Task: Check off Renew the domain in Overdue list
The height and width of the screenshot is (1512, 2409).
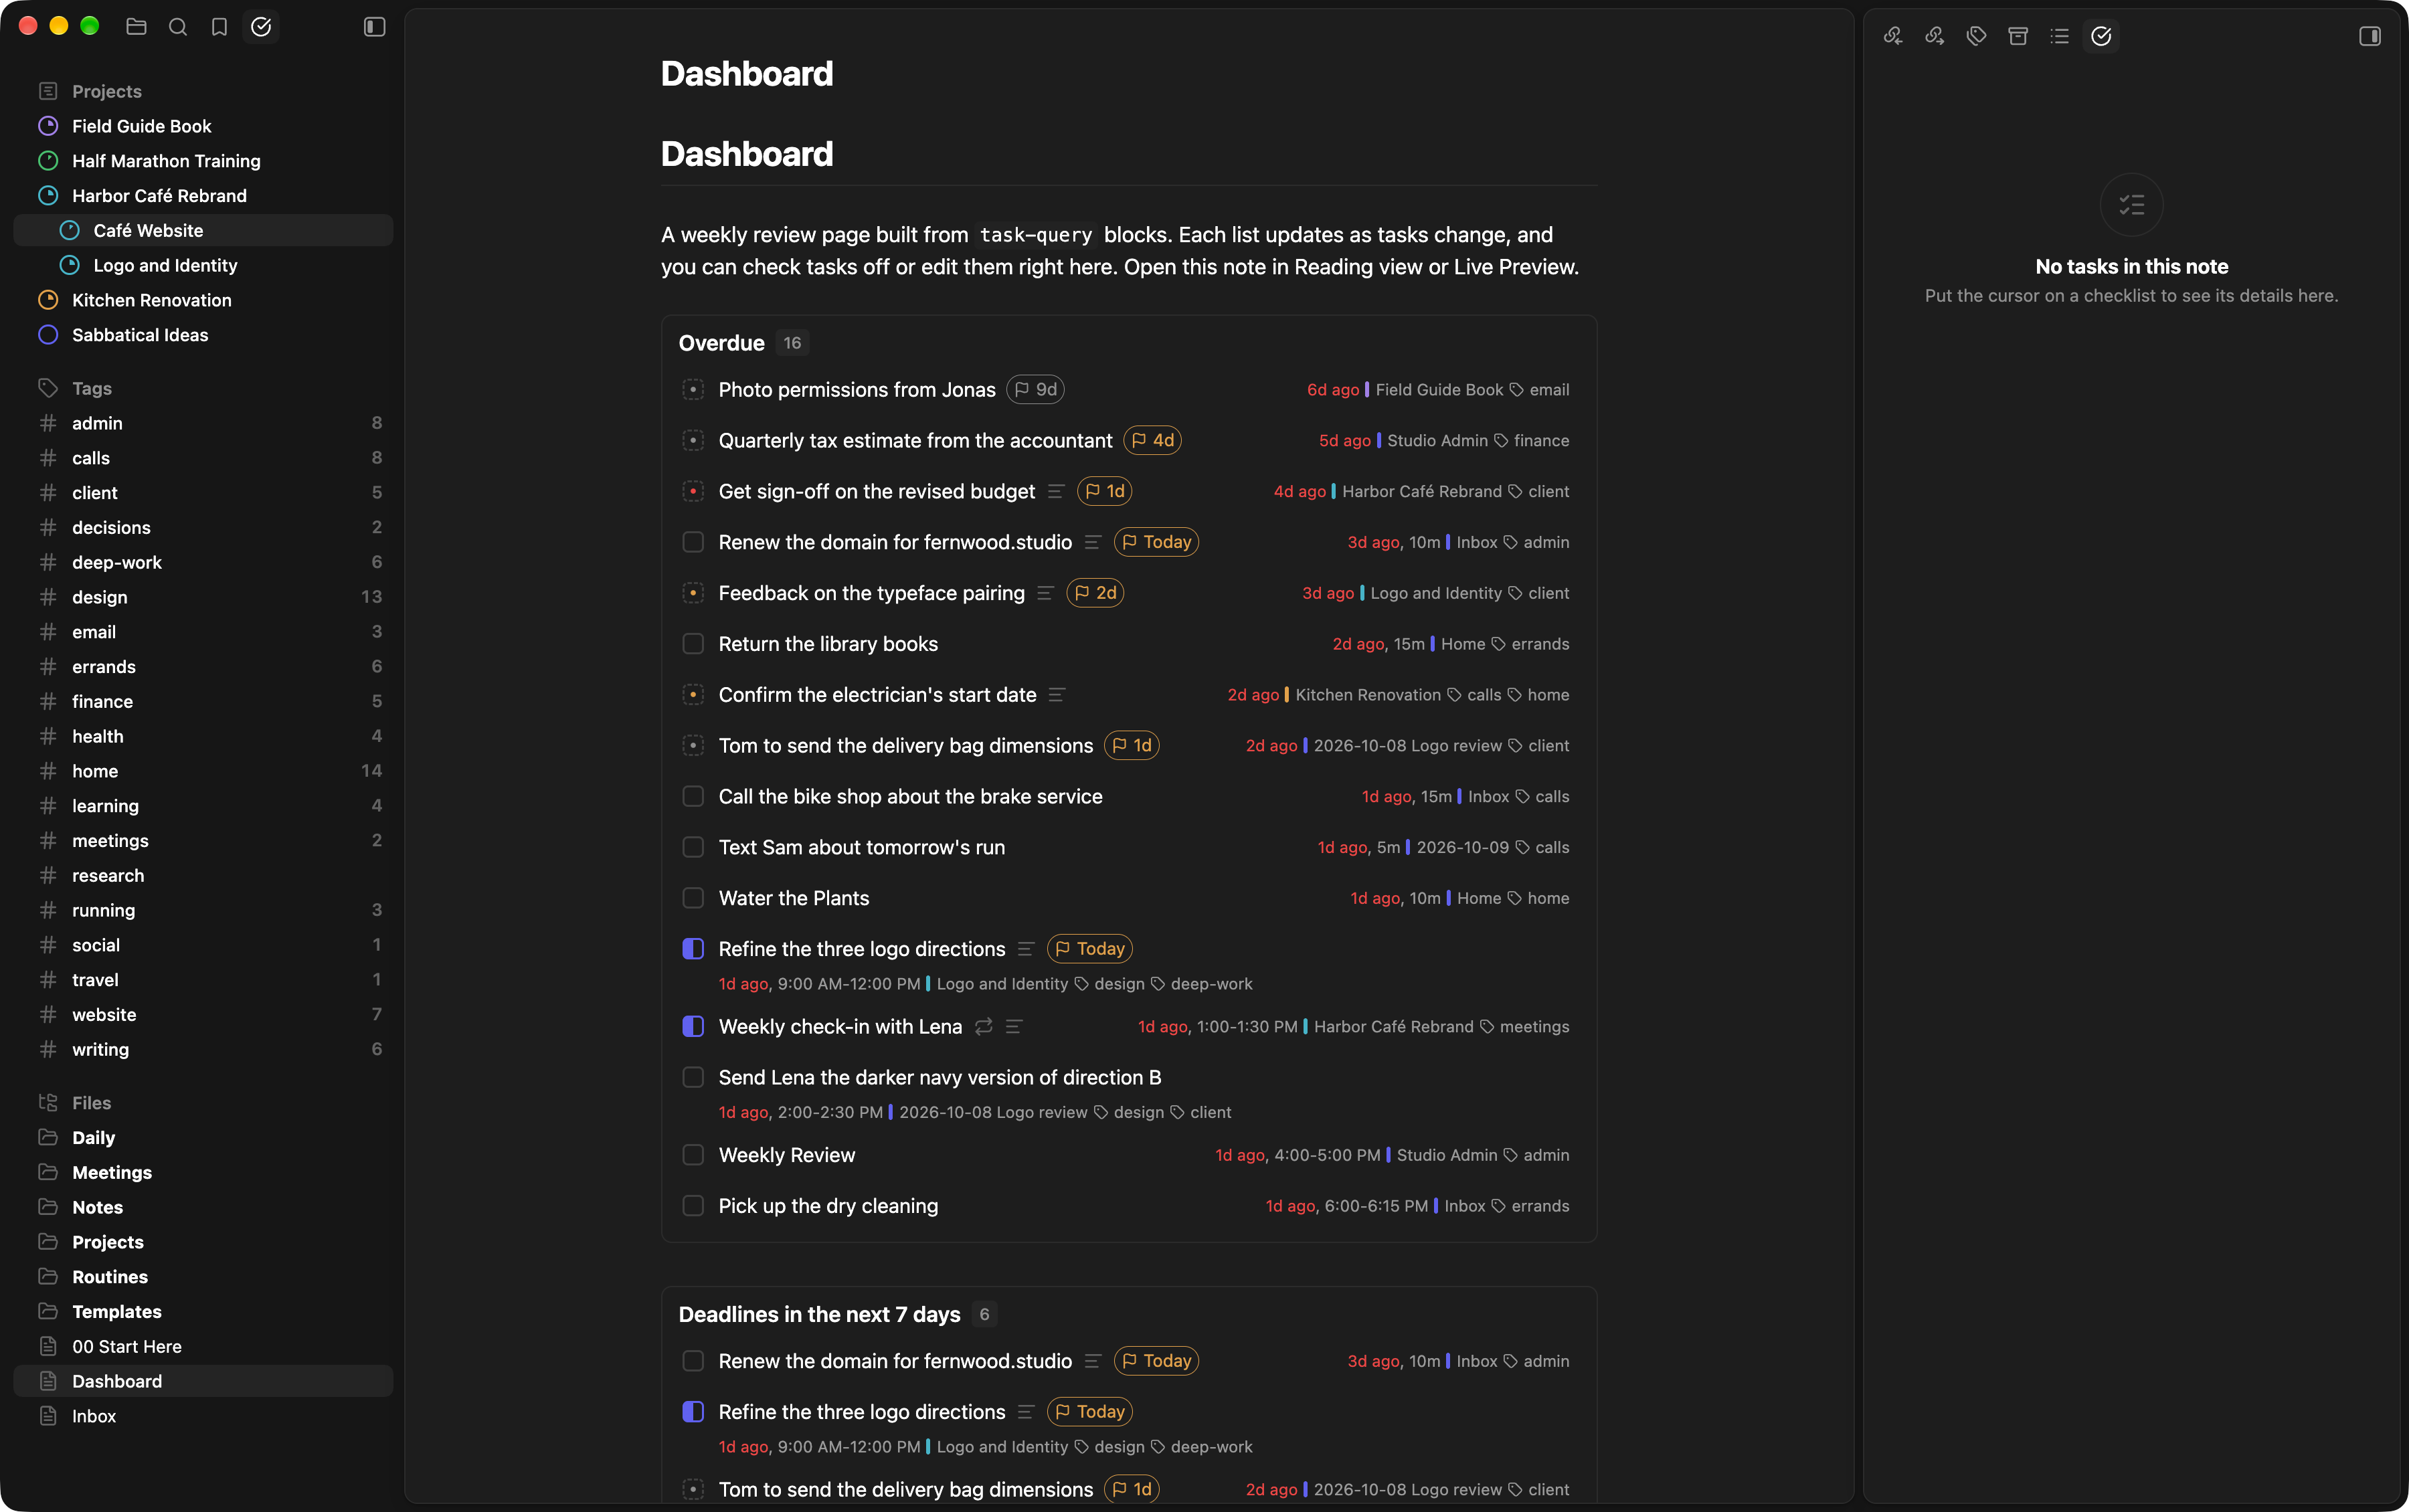Action: [693, 542]
